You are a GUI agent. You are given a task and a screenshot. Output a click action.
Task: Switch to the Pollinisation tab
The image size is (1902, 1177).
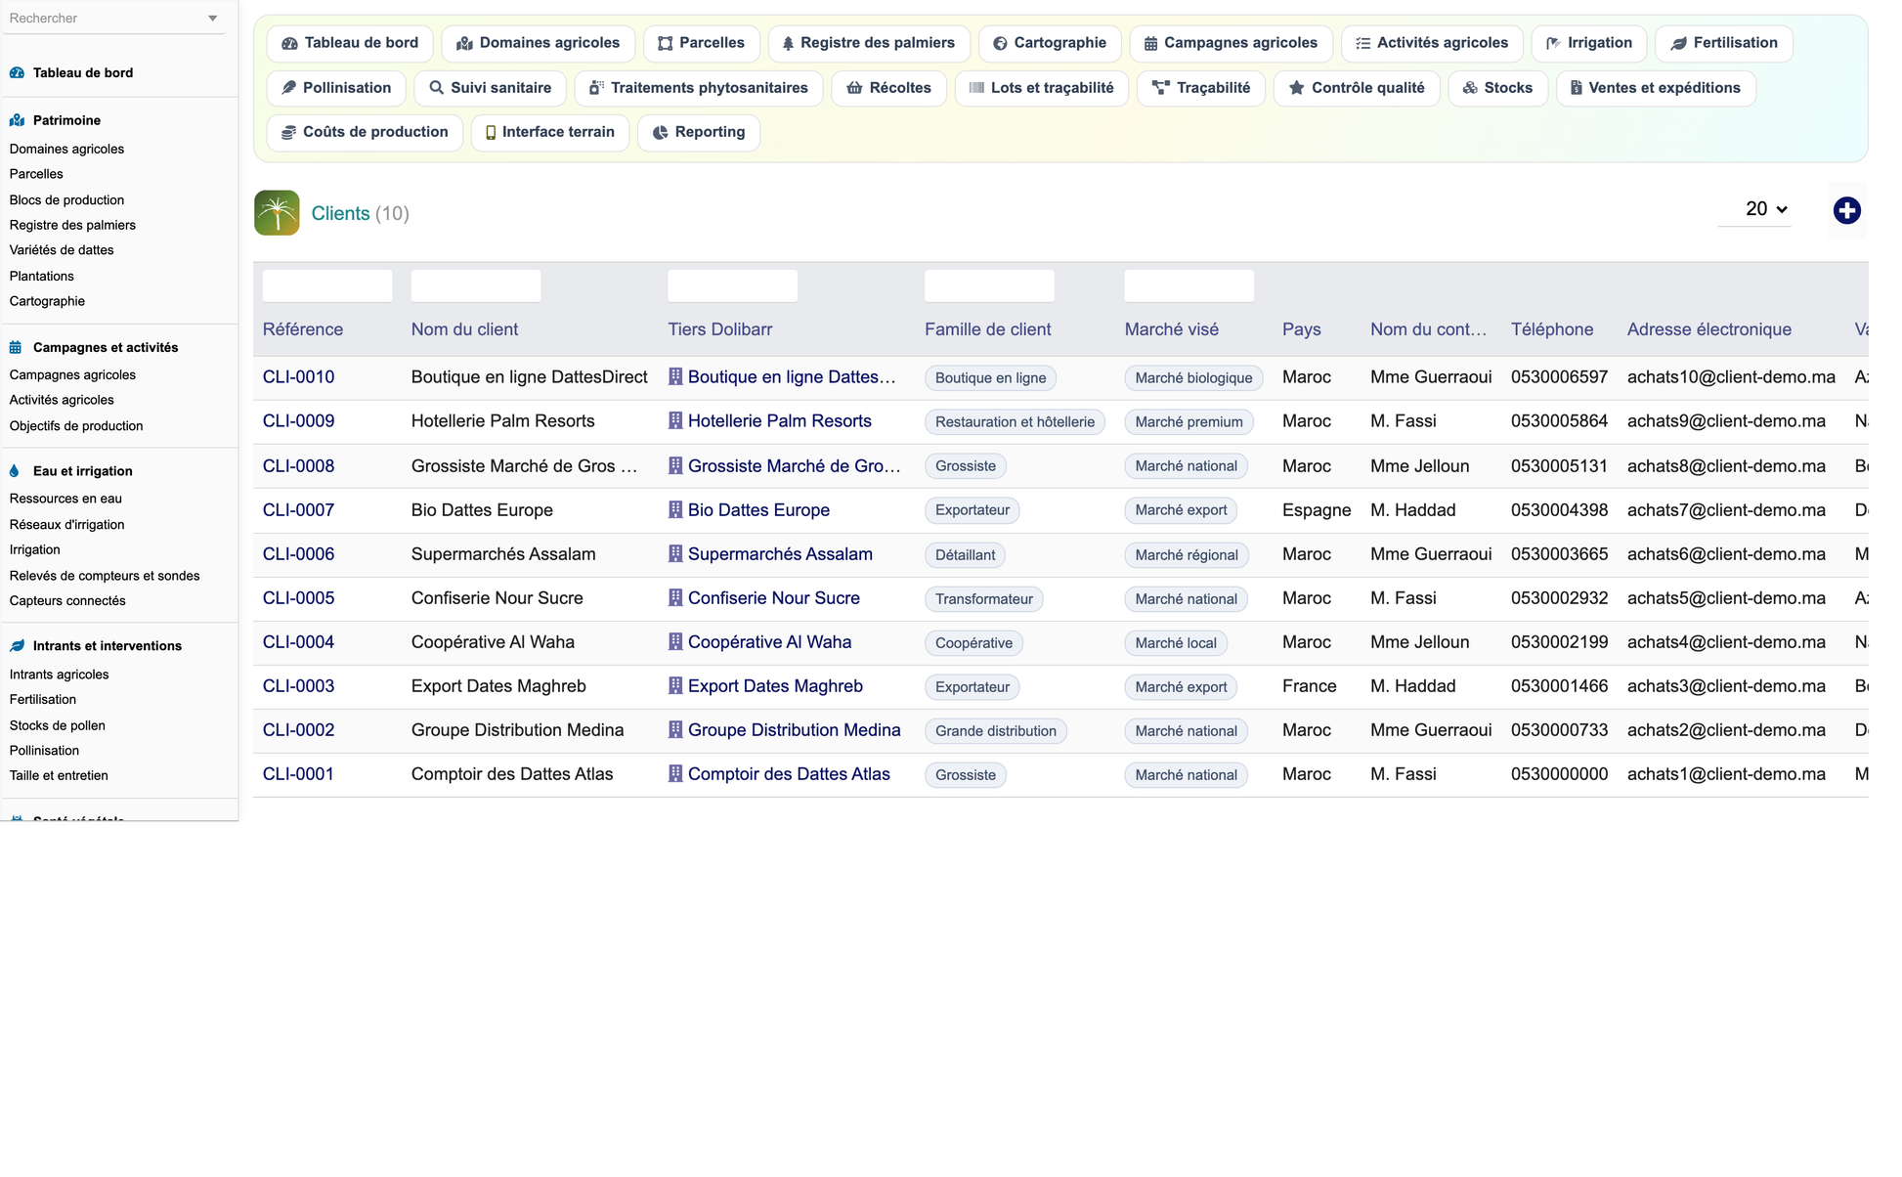(336, 88)
